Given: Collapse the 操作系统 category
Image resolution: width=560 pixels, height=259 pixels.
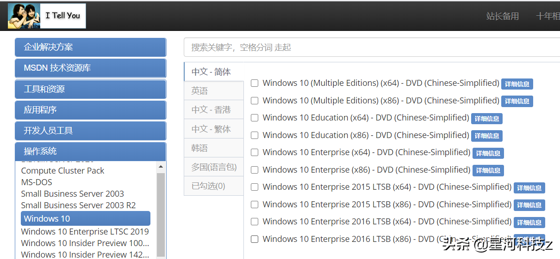Looking at the screenshot, I should point(90,151).
